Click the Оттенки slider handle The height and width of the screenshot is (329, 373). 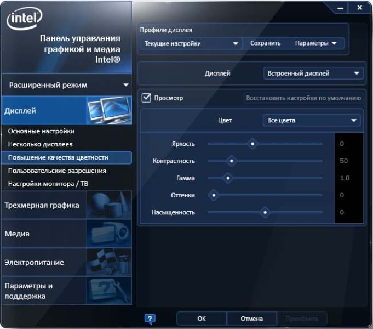click(214, 195)
